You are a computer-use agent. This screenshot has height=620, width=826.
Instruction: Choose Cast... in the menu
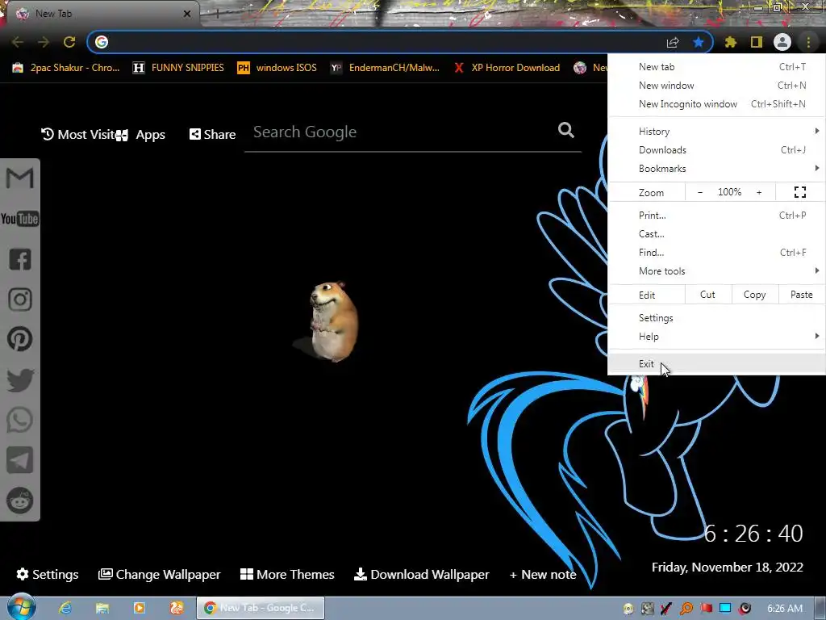(716, 233)
